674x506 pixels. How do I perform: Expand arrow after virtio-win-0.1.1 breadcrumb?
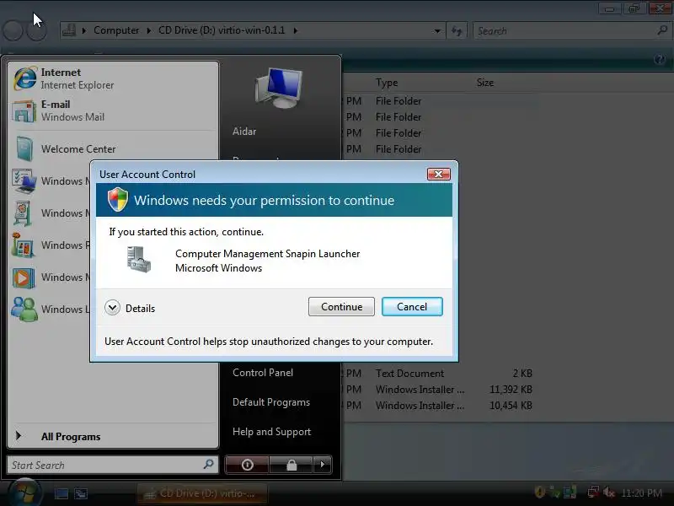(x=296, y=30)
